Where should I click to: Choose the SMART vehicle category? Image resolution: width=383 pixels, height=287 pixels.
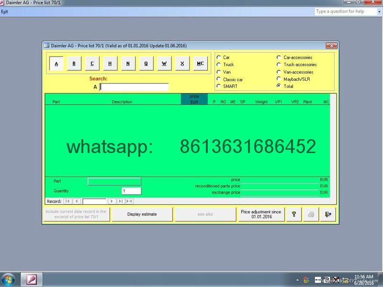tap(218, 86)
